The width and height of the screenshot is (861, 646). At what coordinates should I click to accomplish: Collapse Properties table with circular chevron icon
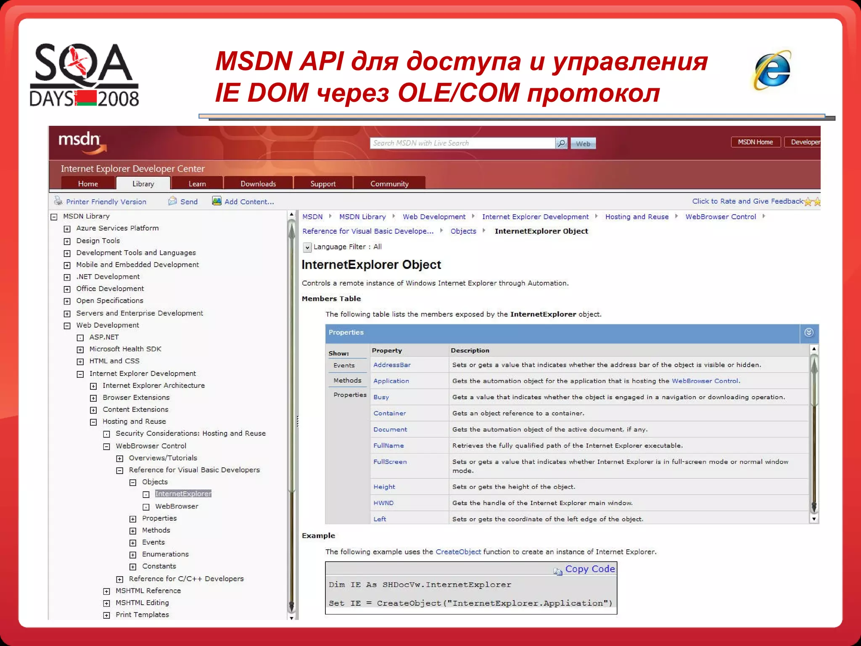tap(809, 333)
